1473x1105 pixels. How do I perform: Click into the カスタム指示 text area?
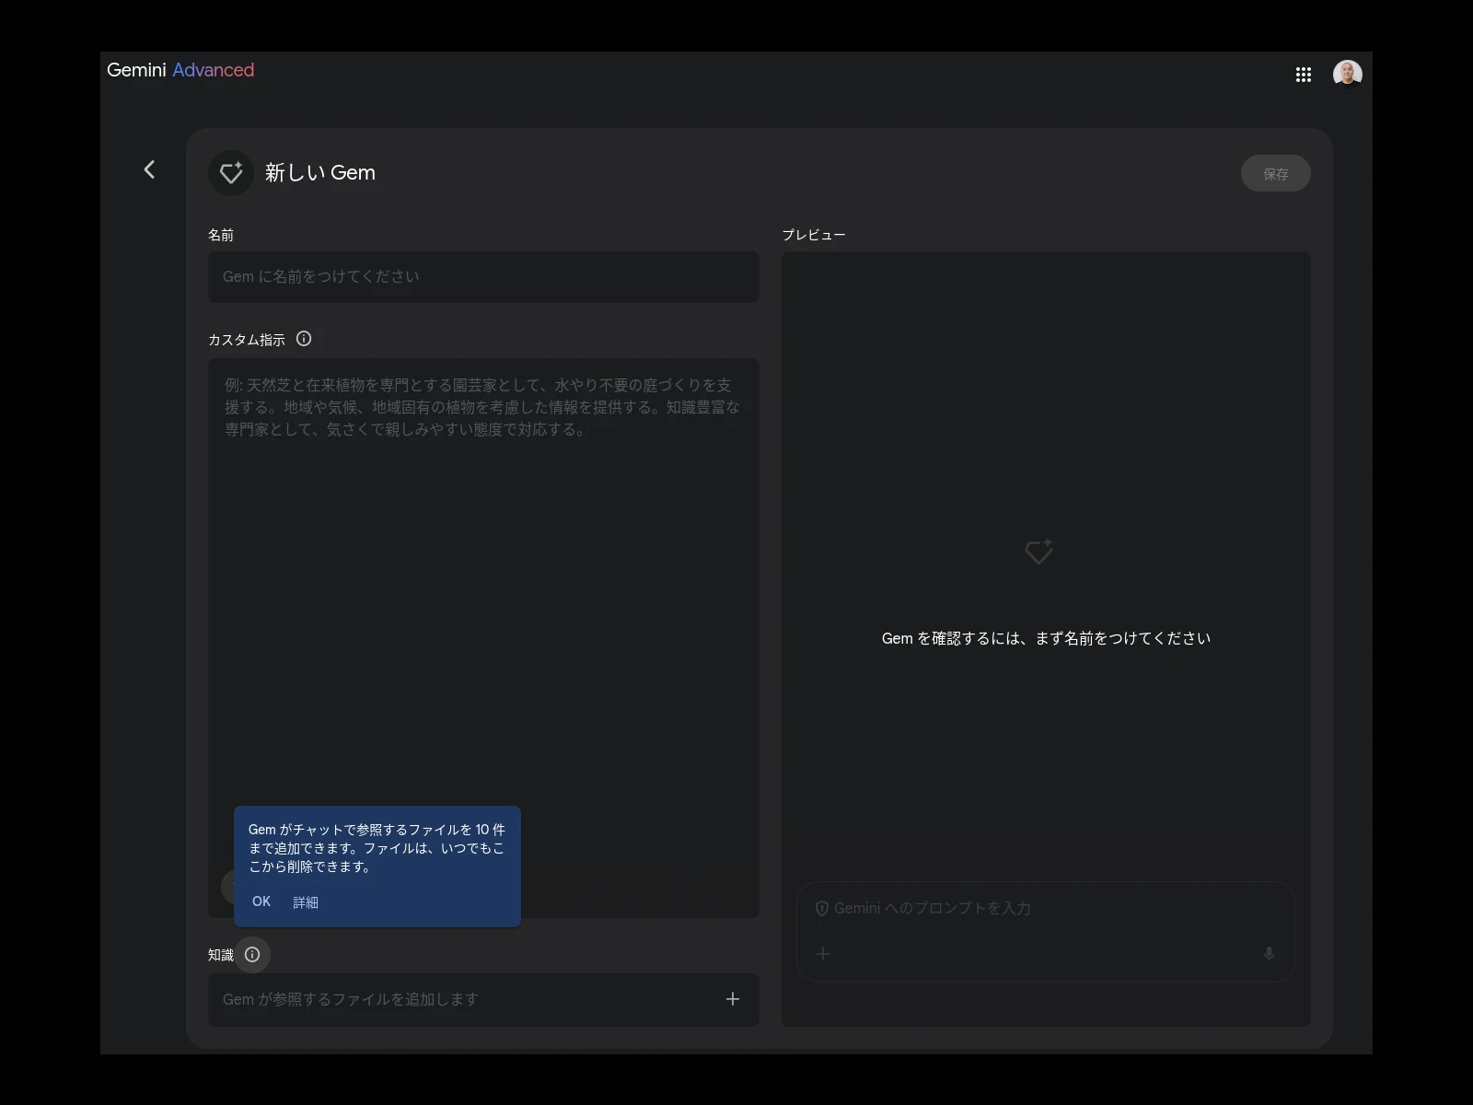click(x=483, y=599)
